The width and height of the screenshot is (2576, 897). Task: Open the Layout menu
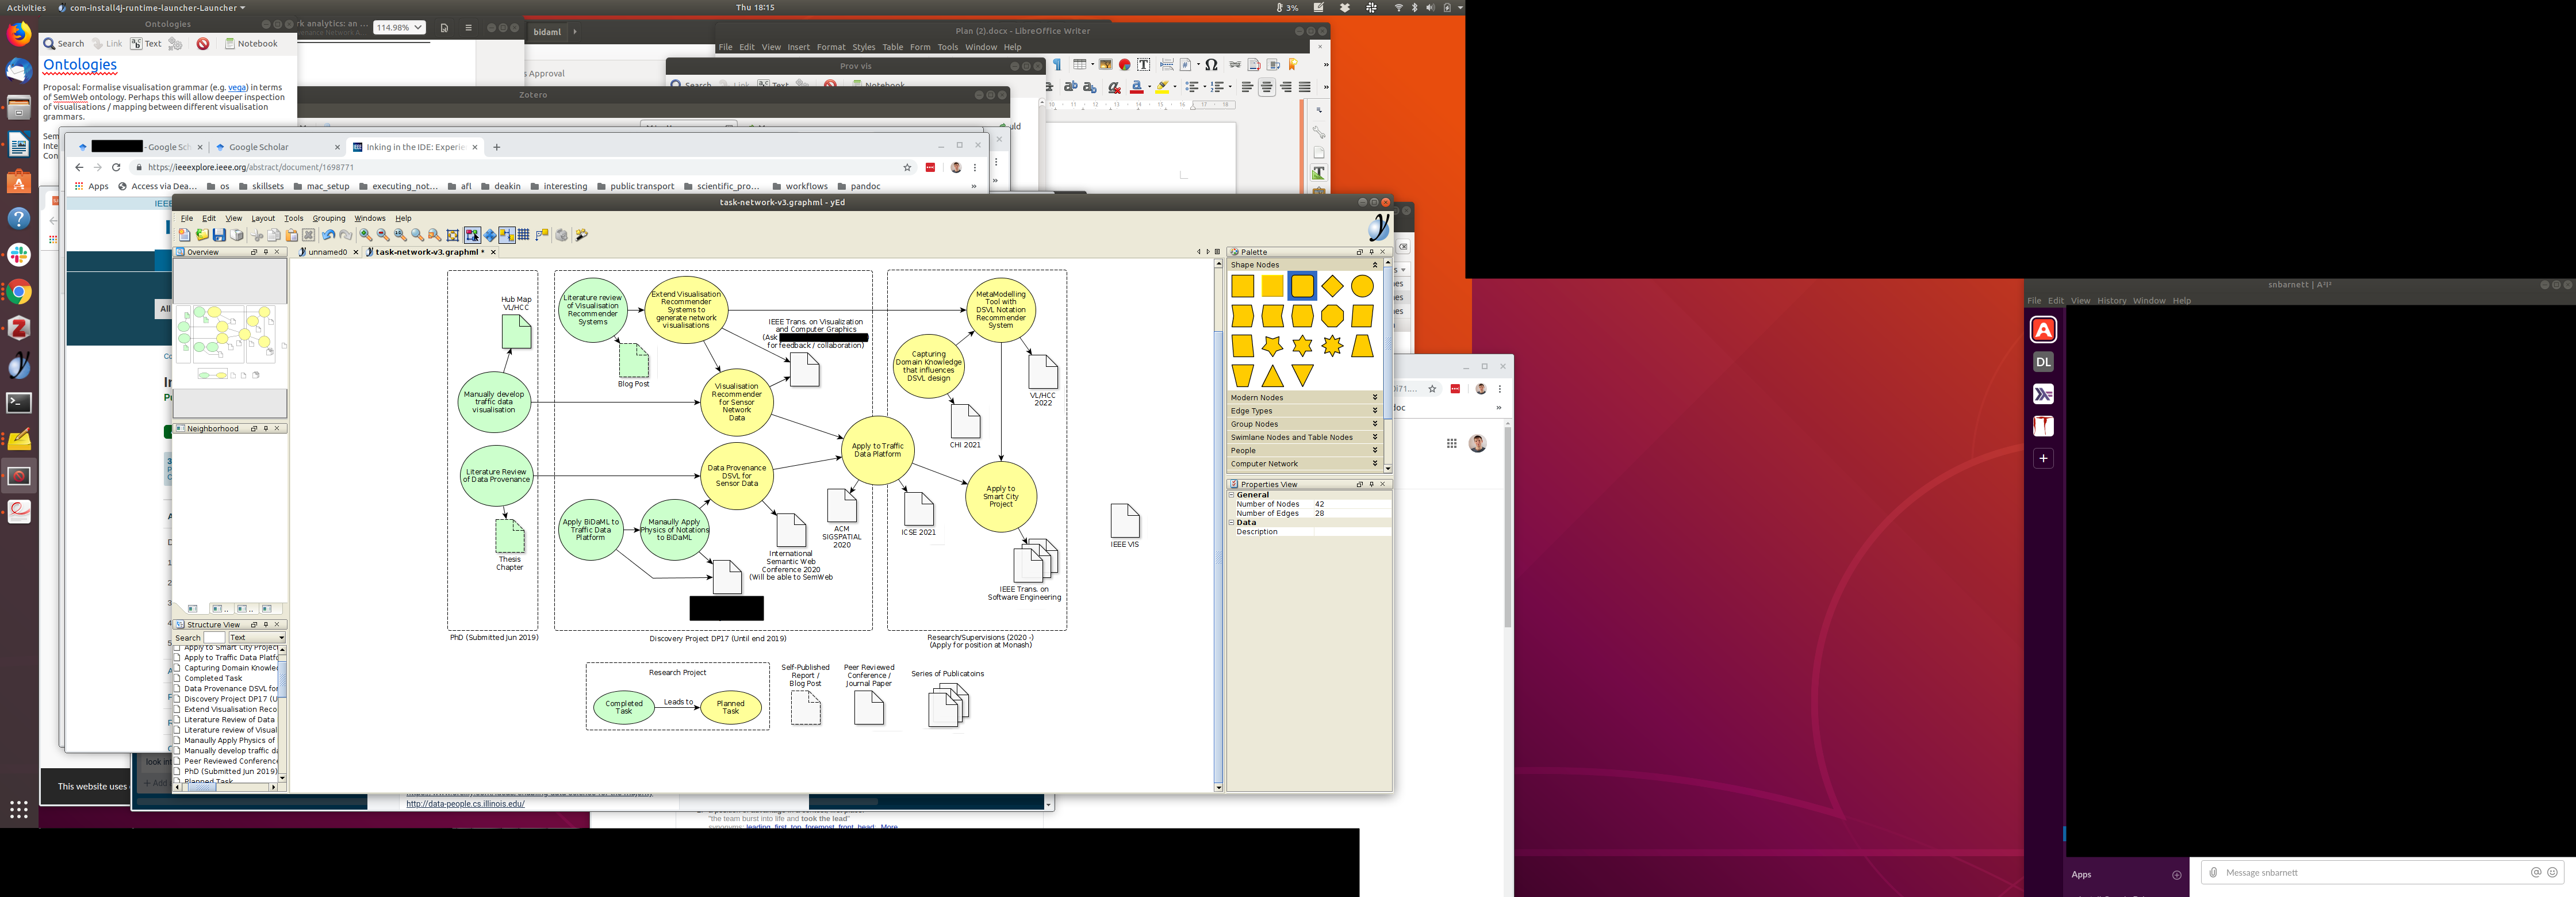pos(263,218)
